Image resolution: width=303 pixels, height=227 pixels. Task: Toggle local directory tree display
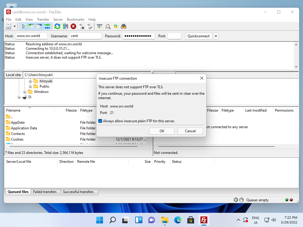31,26
